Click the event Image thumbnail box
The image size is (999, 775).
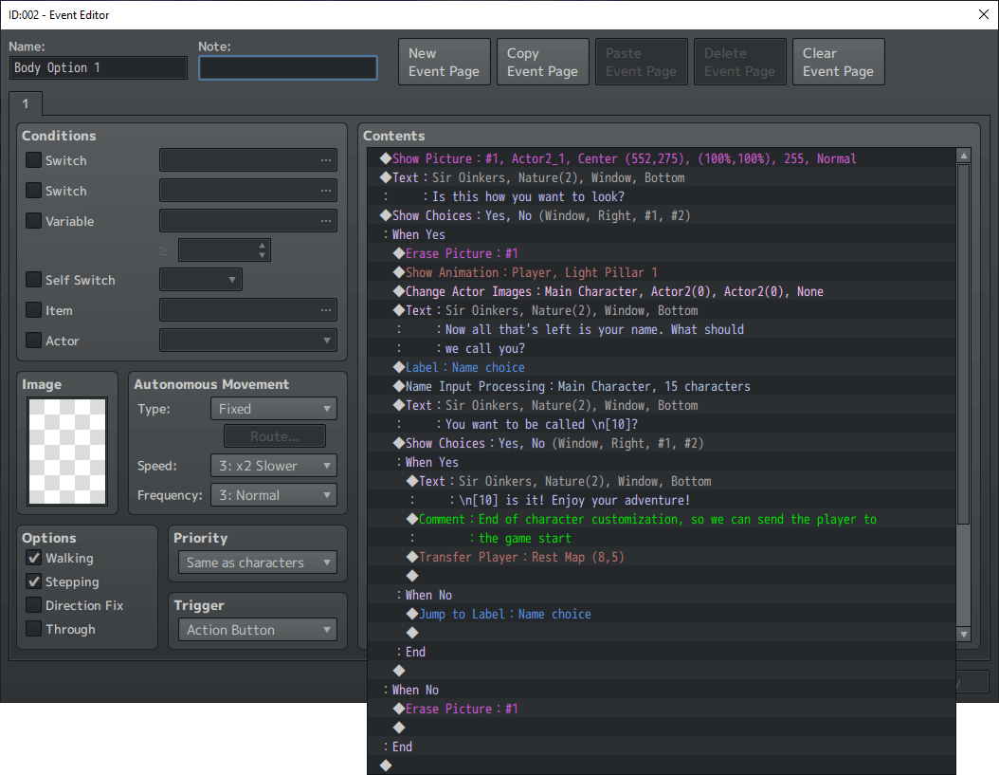[x=67, y=451]
